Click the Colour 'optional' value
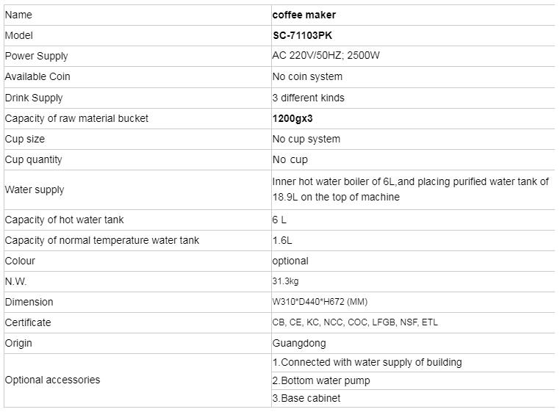Screen dimensions: 560x412 (290, 261)
